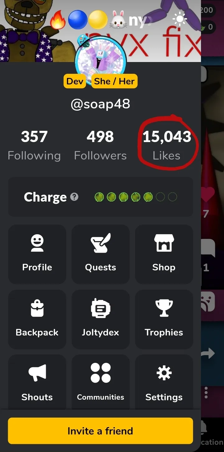Click the Charge orbs progress indicator
Image resolution: width=224 pixels, height=452 pixels.
(x=136, y=197)
